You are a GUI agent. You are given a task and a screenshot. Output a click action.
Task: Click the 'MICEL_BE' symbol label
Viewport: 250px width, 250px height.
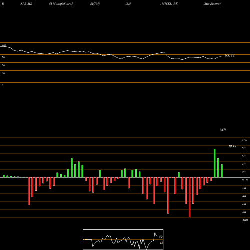pos(170,4)
